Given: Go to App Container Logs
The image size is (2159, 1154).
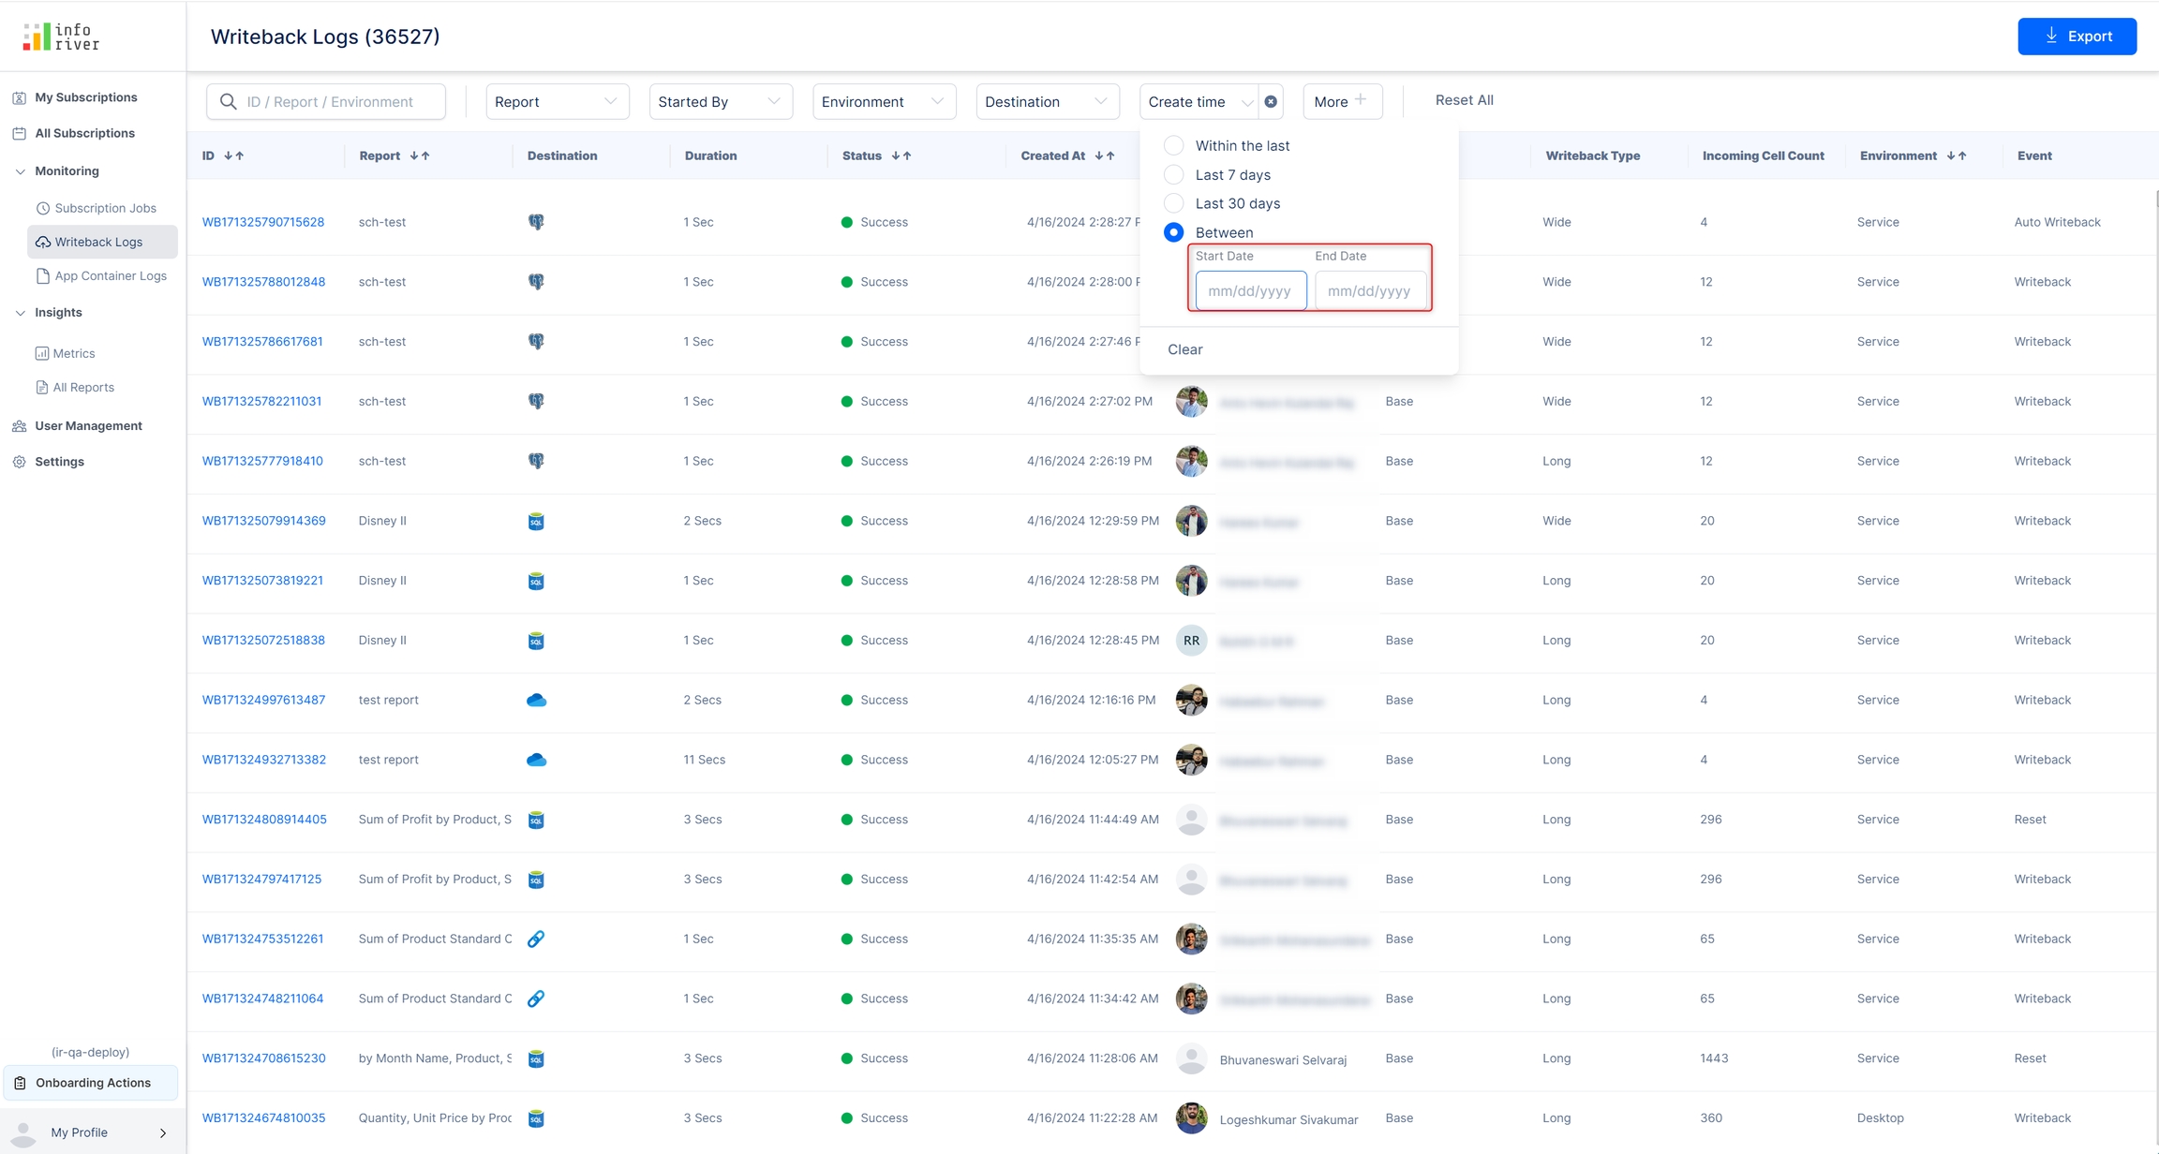Looking at the screenshot, I should pyautogui.click(x=110, y=275).
